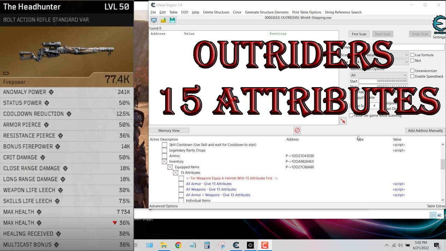Open Memory View
The image size is (446, 251).
coord(169,130)
